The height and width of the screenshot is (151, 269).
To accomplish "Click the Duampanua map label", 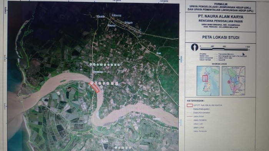I will [105, 65].
